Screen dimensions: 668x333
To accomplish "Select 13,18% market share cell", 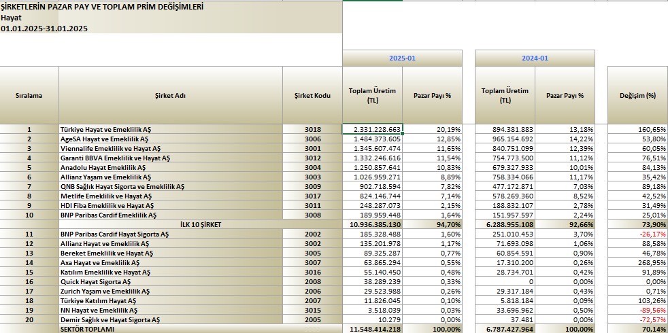I will 565,129.
